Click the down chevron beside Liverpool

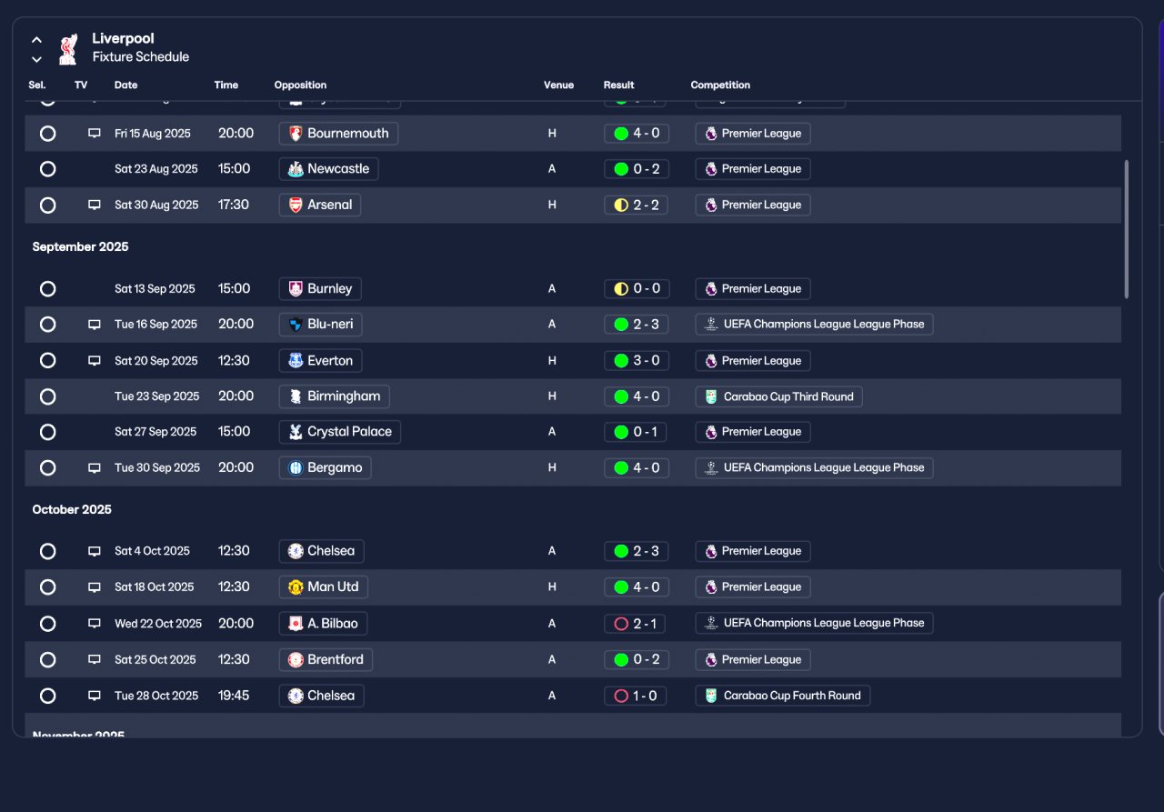36,59
